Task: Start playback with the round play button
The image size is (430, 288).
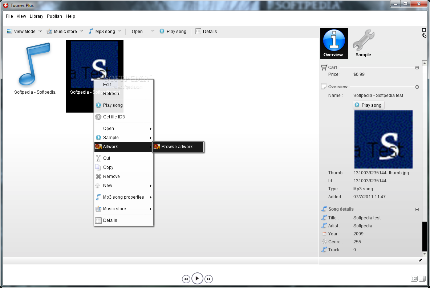Action: click(x=197, y=279)
